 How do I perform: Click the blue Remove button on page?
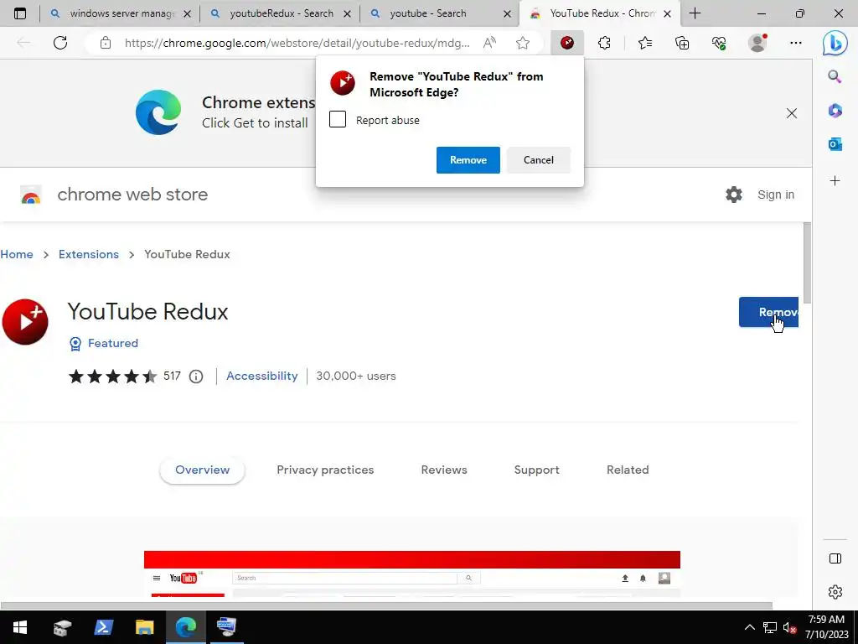tap(768, 312)
